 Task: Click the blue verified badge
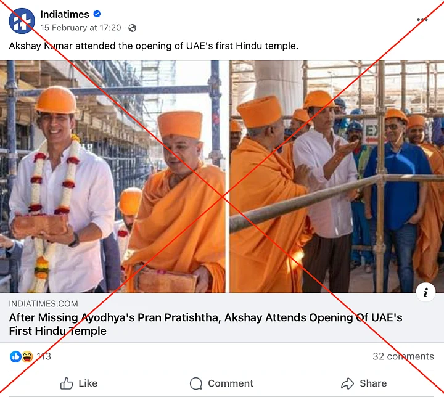pos(97,14)
